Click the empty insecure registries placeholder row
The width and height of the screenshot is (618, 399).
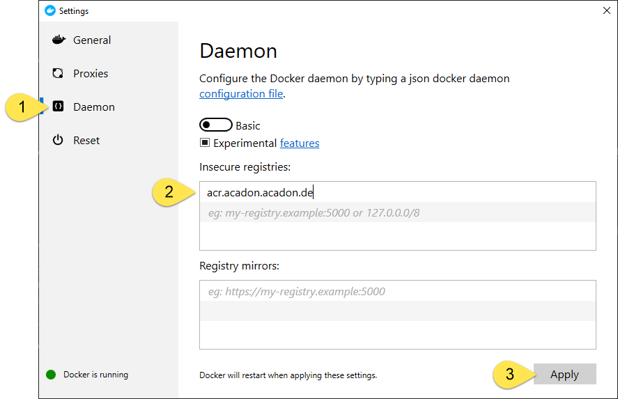click(398, 212)
